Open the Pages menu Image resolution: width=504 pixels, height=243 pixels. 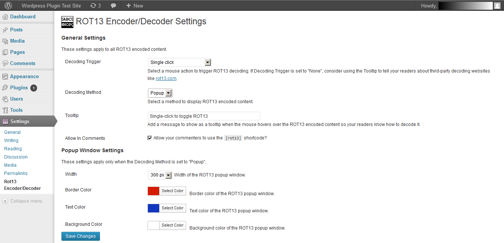tap(18, 52)
